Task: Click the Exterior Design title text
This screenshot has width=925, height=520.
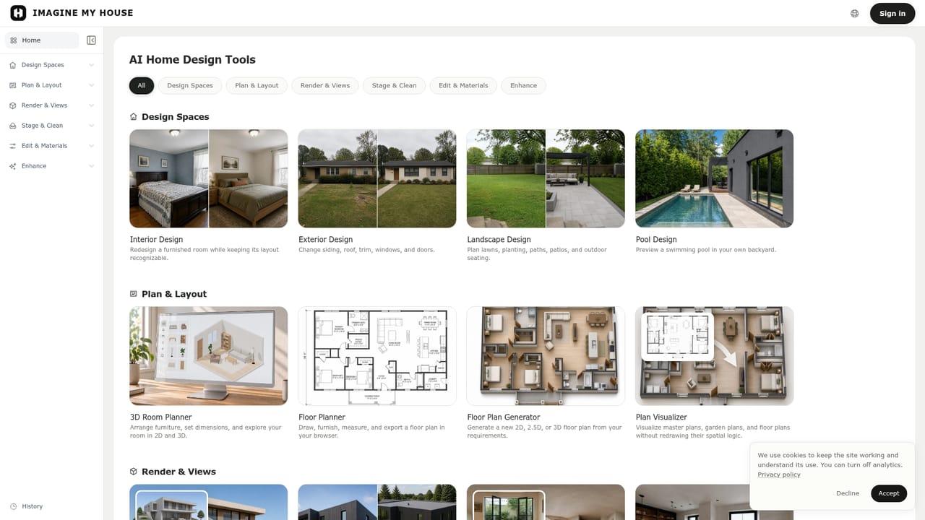Action: [x=325, y=240]
